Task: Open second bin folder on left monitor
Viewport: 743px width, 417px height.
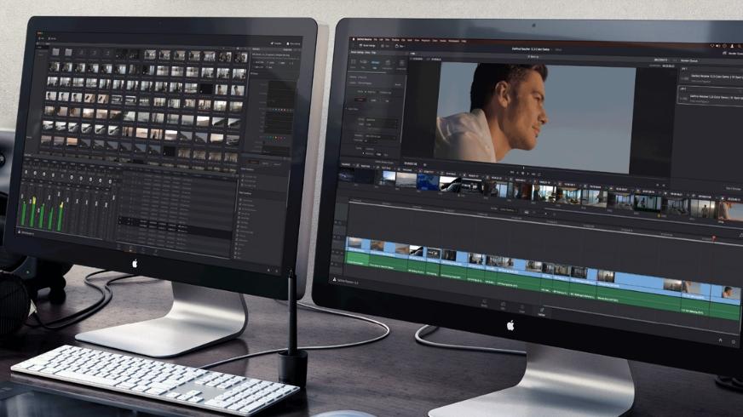Action: pyautogui.click(x=69, y=52)
